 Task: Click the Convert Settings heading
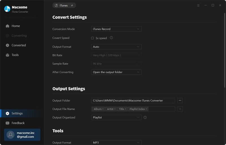(x=69, y=17)
